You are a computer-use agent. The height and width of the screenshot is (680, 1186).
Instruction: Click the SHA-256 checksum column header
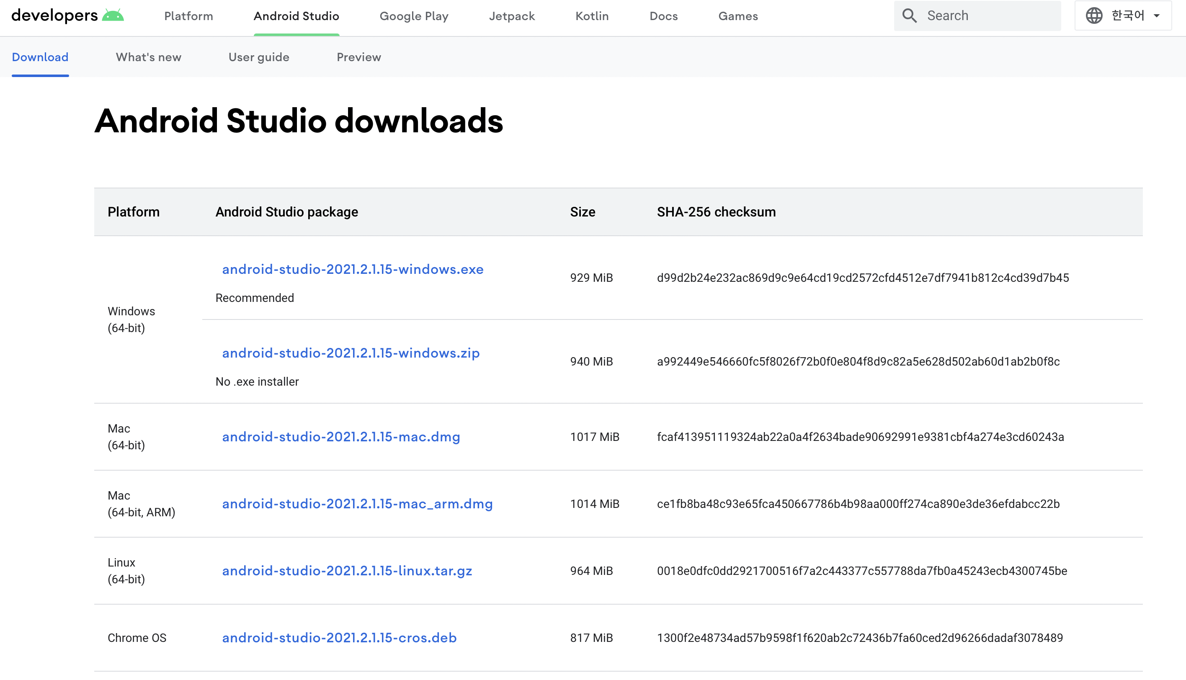pyautogui.click(x=716, y=212)
